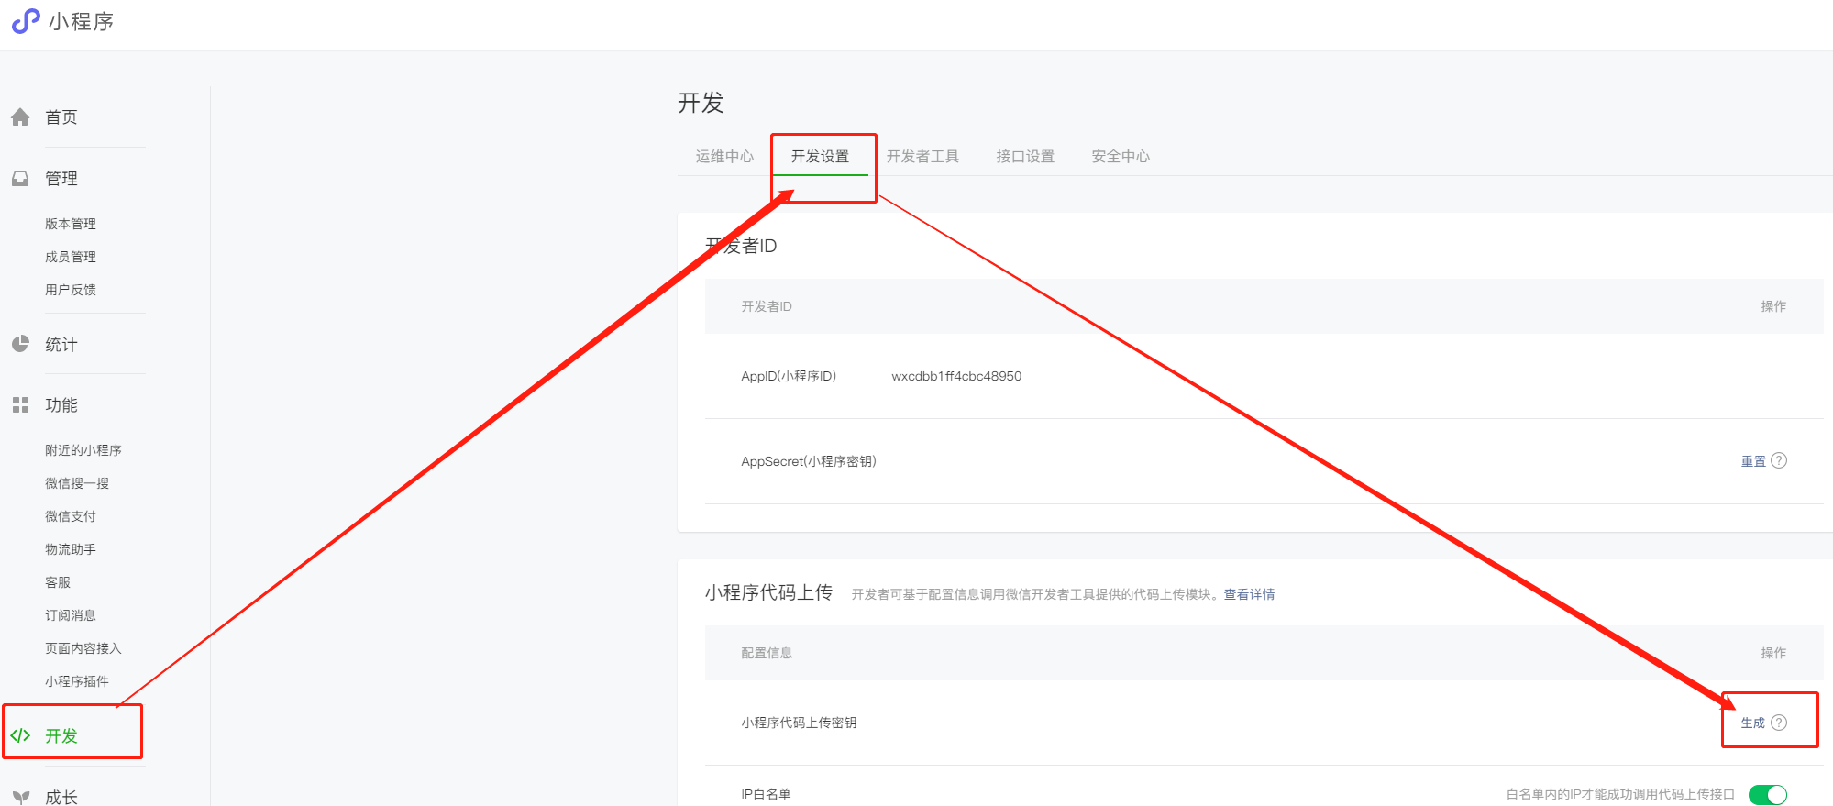
Task: Go to the 安全中心 tab
Action: pos(1121,157)
